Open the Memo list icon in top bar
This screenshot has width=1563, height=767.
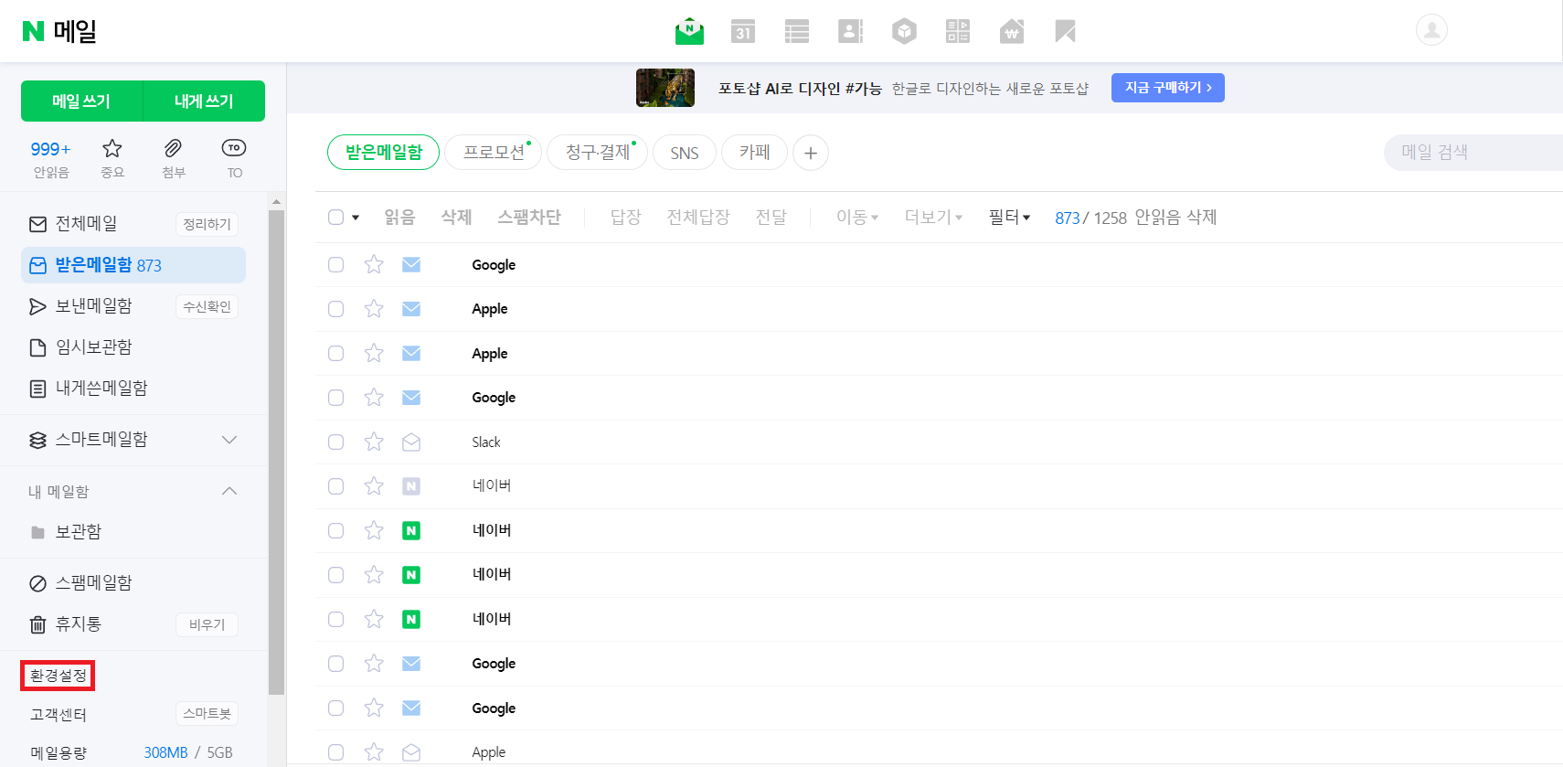coord(797,32)
